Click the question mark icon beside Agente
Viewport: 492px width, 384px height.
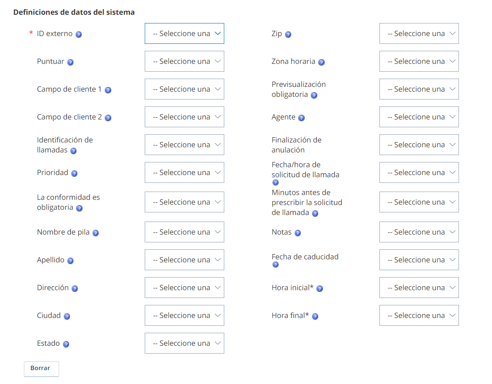(x=302, y=118)
